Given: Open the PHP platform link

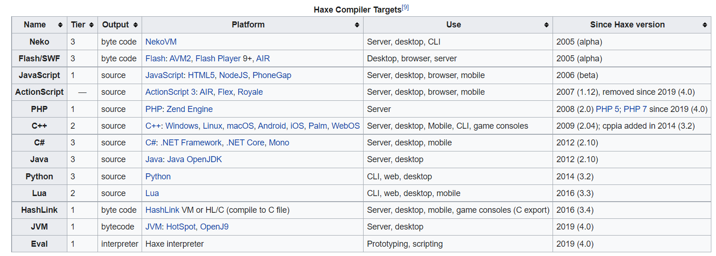Looking at the screenshot, I should 153,109.
